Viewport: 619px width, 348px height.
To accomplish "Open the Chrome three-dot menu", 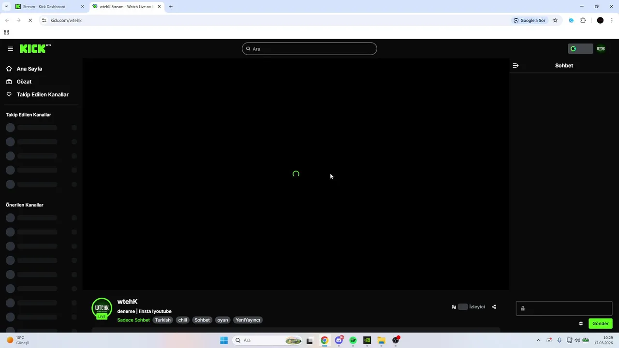I will pyautogui.click(x=612, y=20).
